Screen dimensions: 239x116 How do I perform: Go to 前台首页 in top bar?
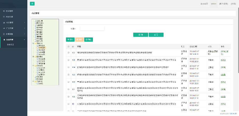click(204, 4)
